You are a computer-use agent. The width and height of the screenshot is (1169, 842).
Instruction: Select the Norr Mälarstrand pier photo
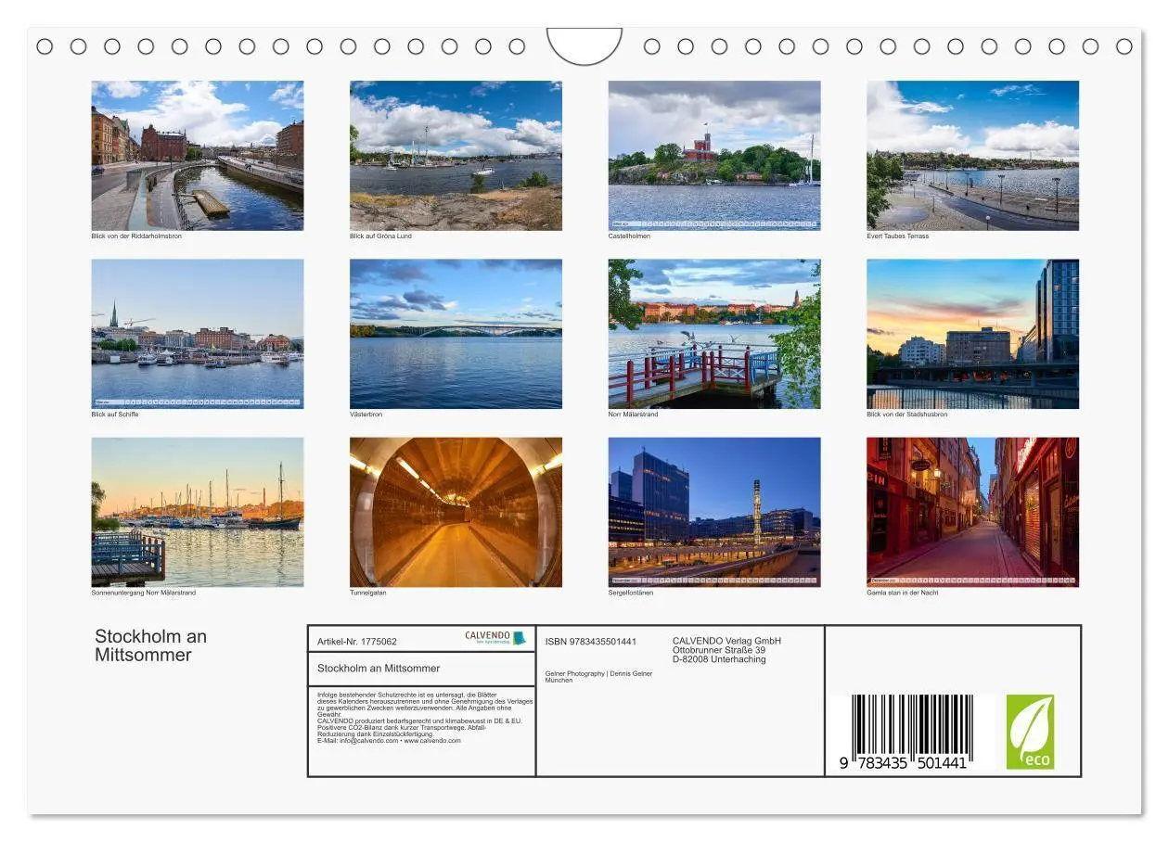(x=714, y=334)
